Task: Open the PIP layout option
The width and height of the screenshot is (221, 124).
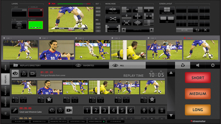Action: tap(167, 19)
